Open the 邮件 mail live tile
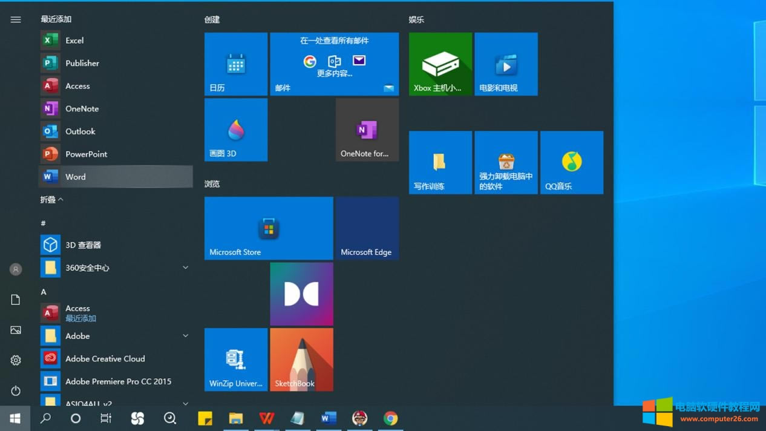The height and width of the screenshot is (431, 766). point(334,64)
